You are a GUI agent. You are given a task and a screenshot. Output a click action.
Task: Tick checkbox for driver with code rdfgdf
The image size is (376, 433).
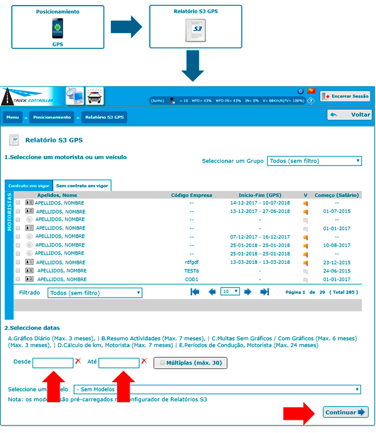coord(18,262)
